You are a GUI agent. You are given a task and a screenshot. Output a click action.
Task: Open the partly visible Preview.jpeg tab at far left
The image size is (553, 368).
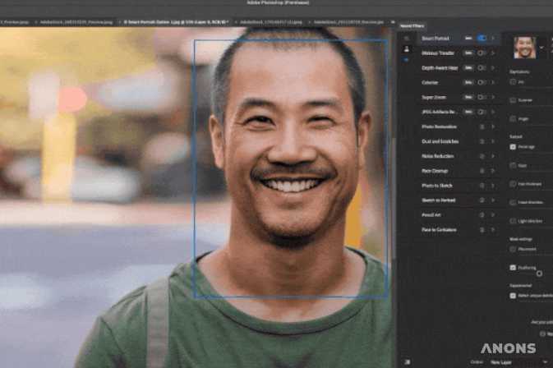15,22
